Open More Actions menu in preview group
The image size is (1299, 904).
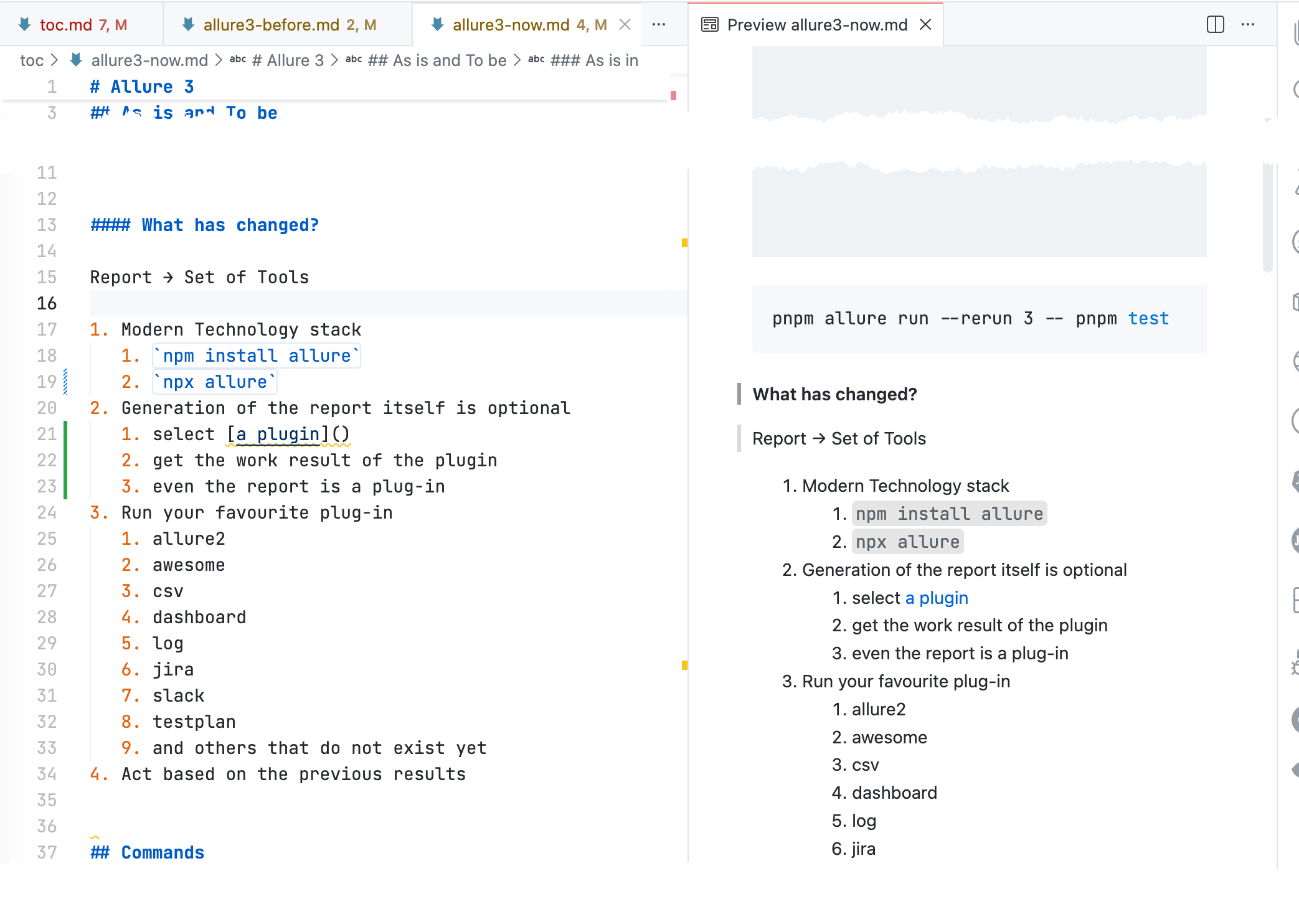pyautogui.click(x=1248, y=25)
